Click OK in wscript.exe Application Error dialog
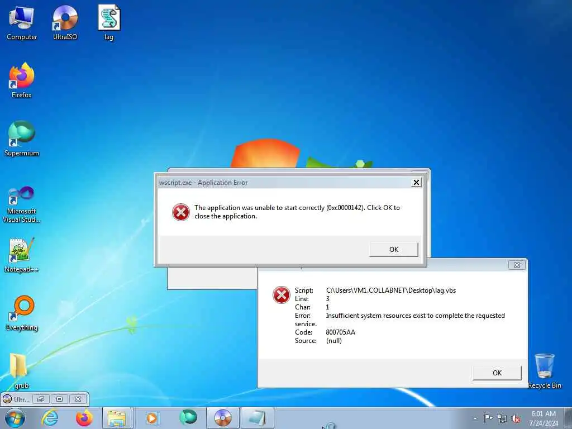The height and width of the screenshot is (429, 572). tap(394, 250)
